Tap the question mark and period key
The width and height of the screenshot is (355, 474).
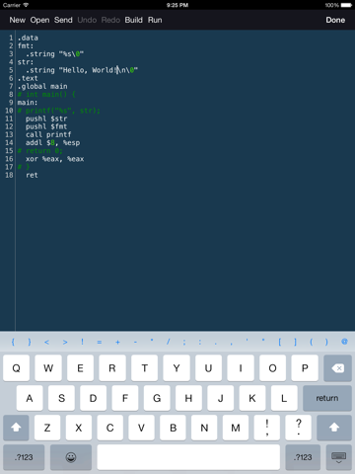(x=299, y=428)
